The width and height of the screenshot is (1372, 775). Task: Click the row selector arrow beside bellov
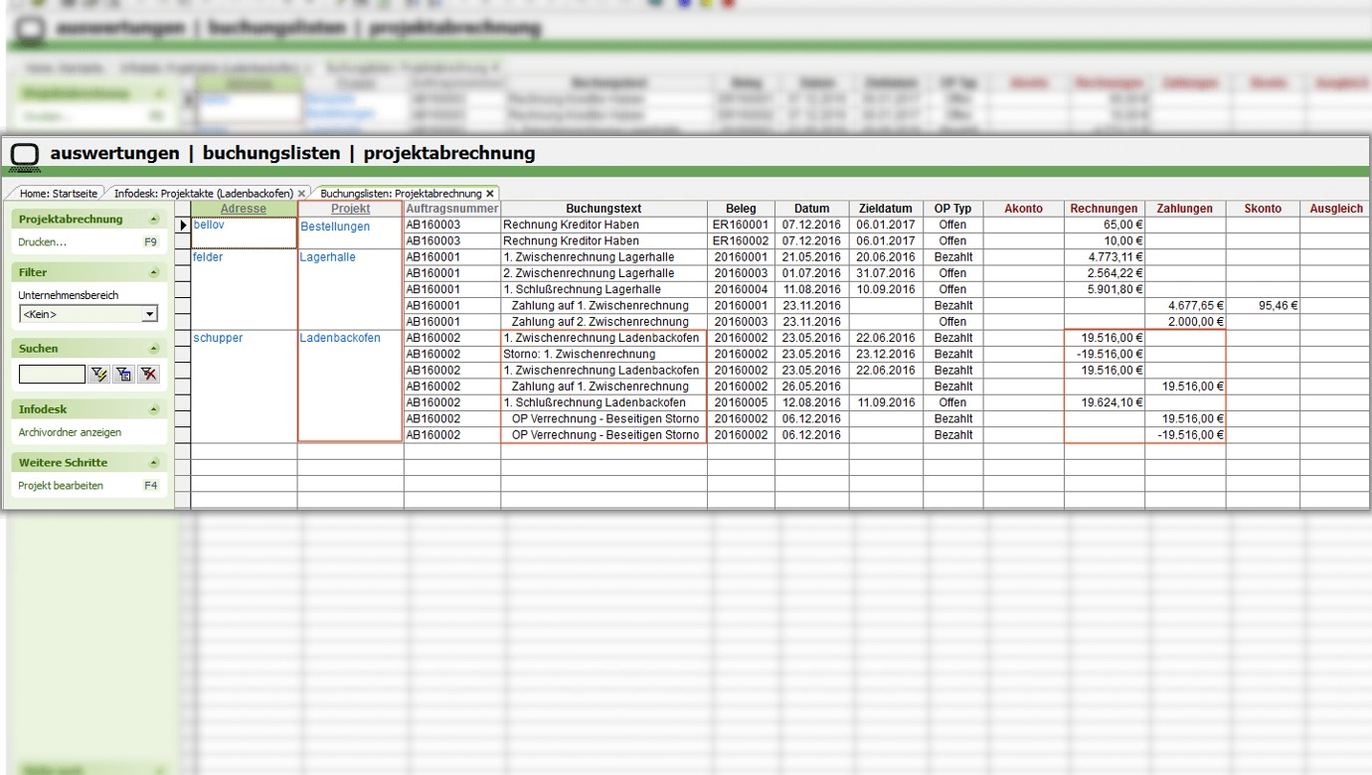click(x=183, y=226)
